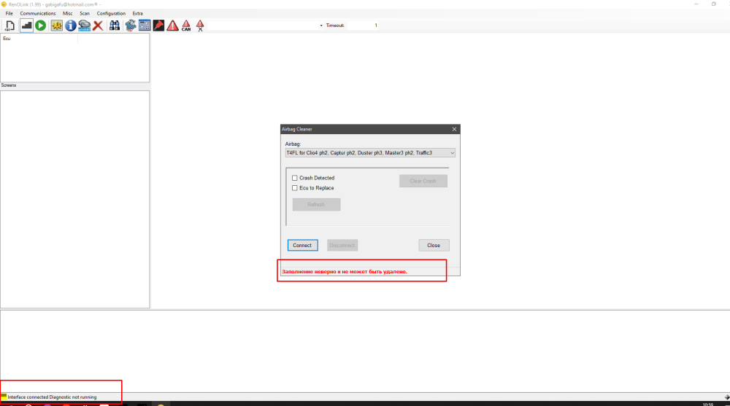
Task: Open the Extra menu
Action: (138, 14)
